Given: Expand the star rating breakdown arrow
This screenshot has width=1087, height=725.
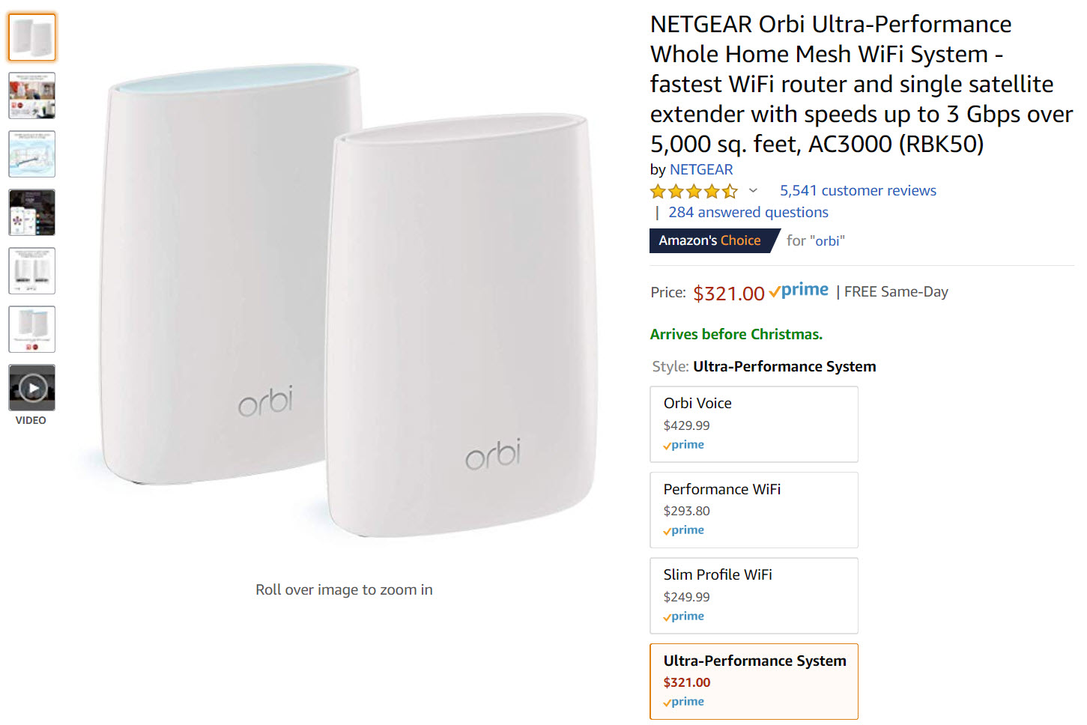Looking at the screenshot, I should click(x=753, y=191).
